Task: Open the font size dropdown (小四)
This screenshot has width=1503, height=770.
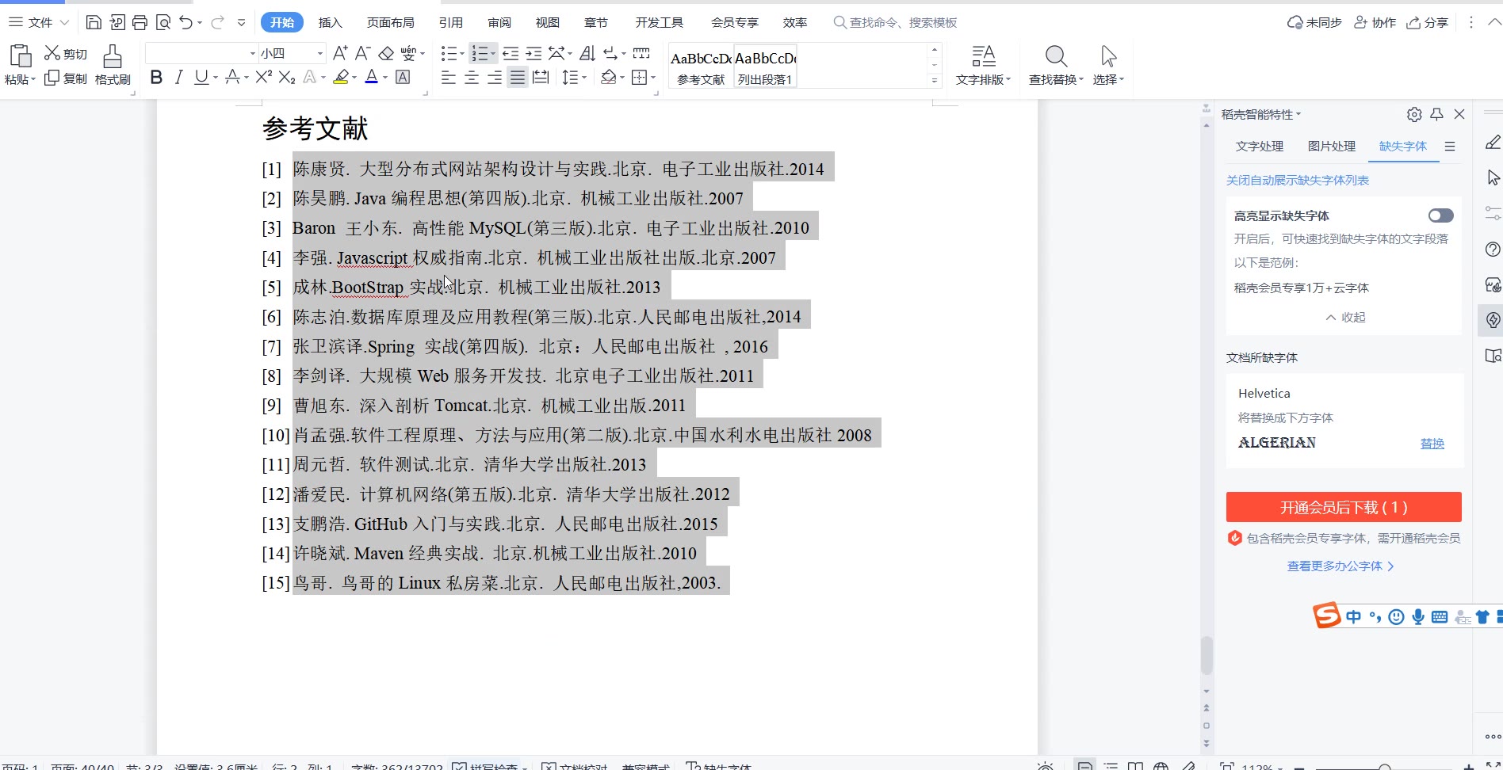Action: click(x=320, y=53)
